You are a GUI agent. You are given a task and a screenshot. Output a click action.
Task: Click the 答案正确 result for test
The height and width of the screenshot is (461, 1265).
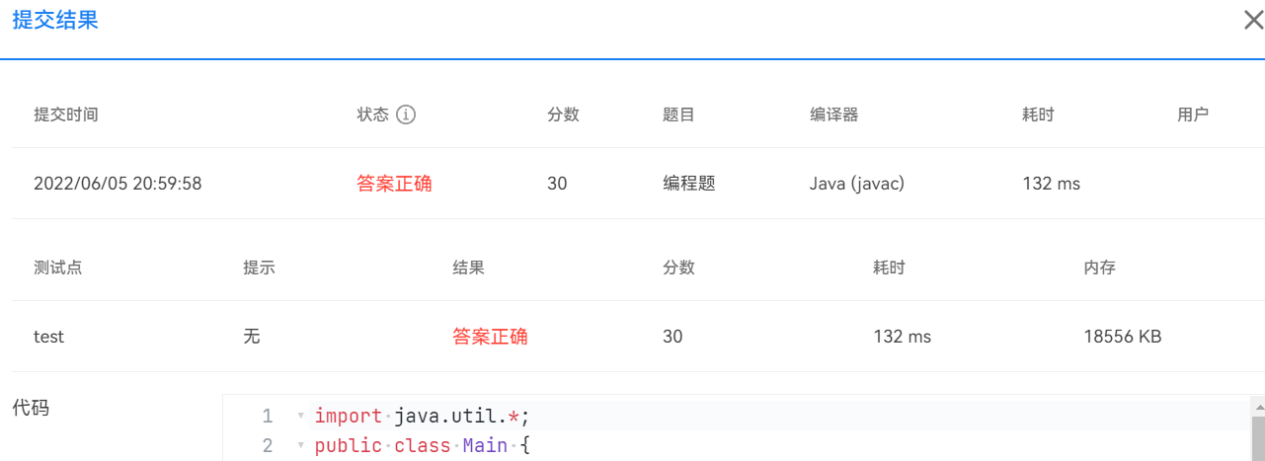pos(490,337)
